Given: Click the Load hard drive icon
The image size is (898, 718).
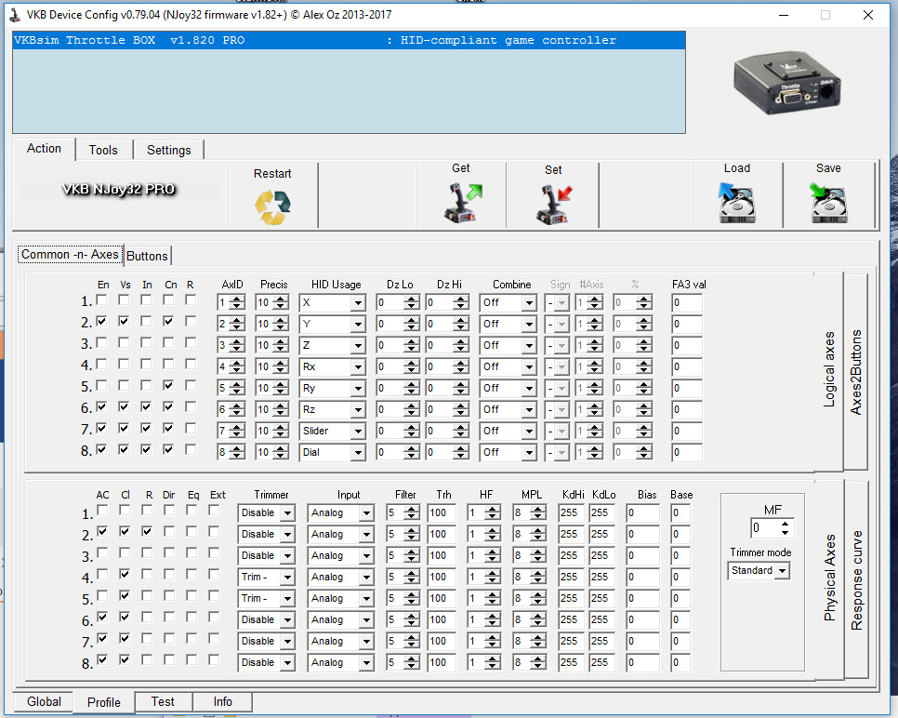Looking at the screenshot, I should 736,202.
